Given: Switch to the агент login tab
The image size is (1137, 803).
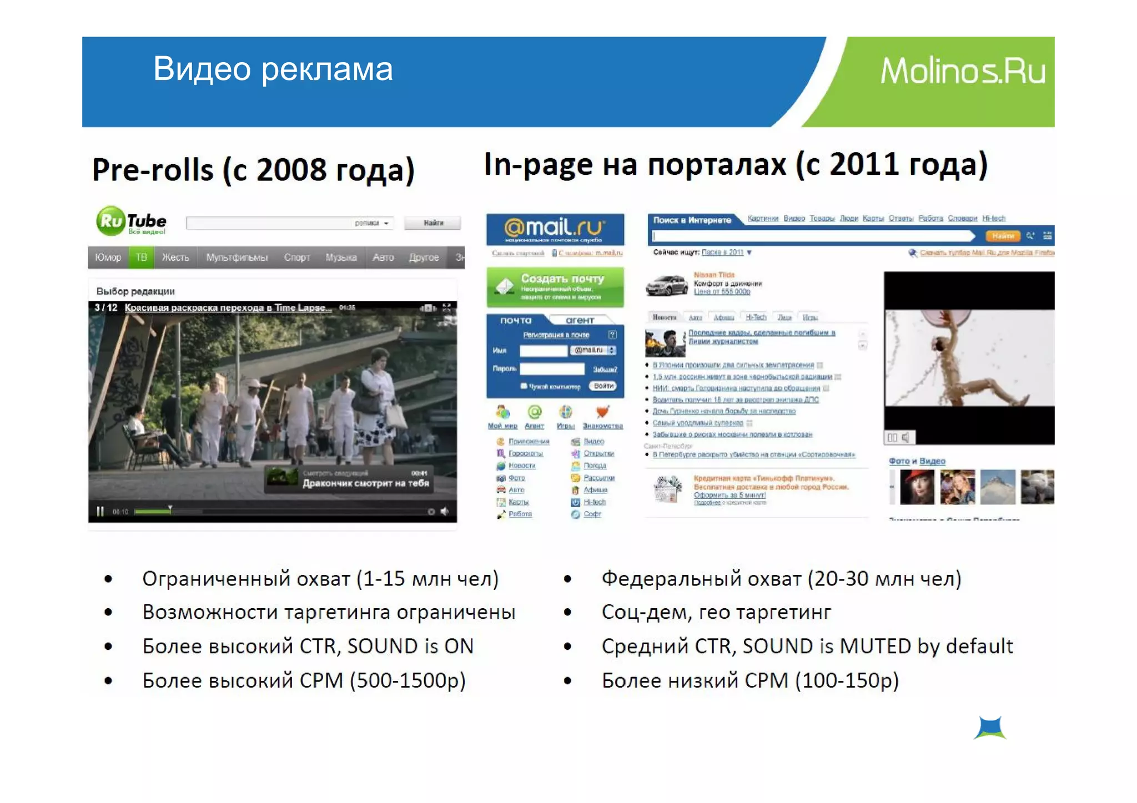Looking at the screenshot, I should point(580,320).
